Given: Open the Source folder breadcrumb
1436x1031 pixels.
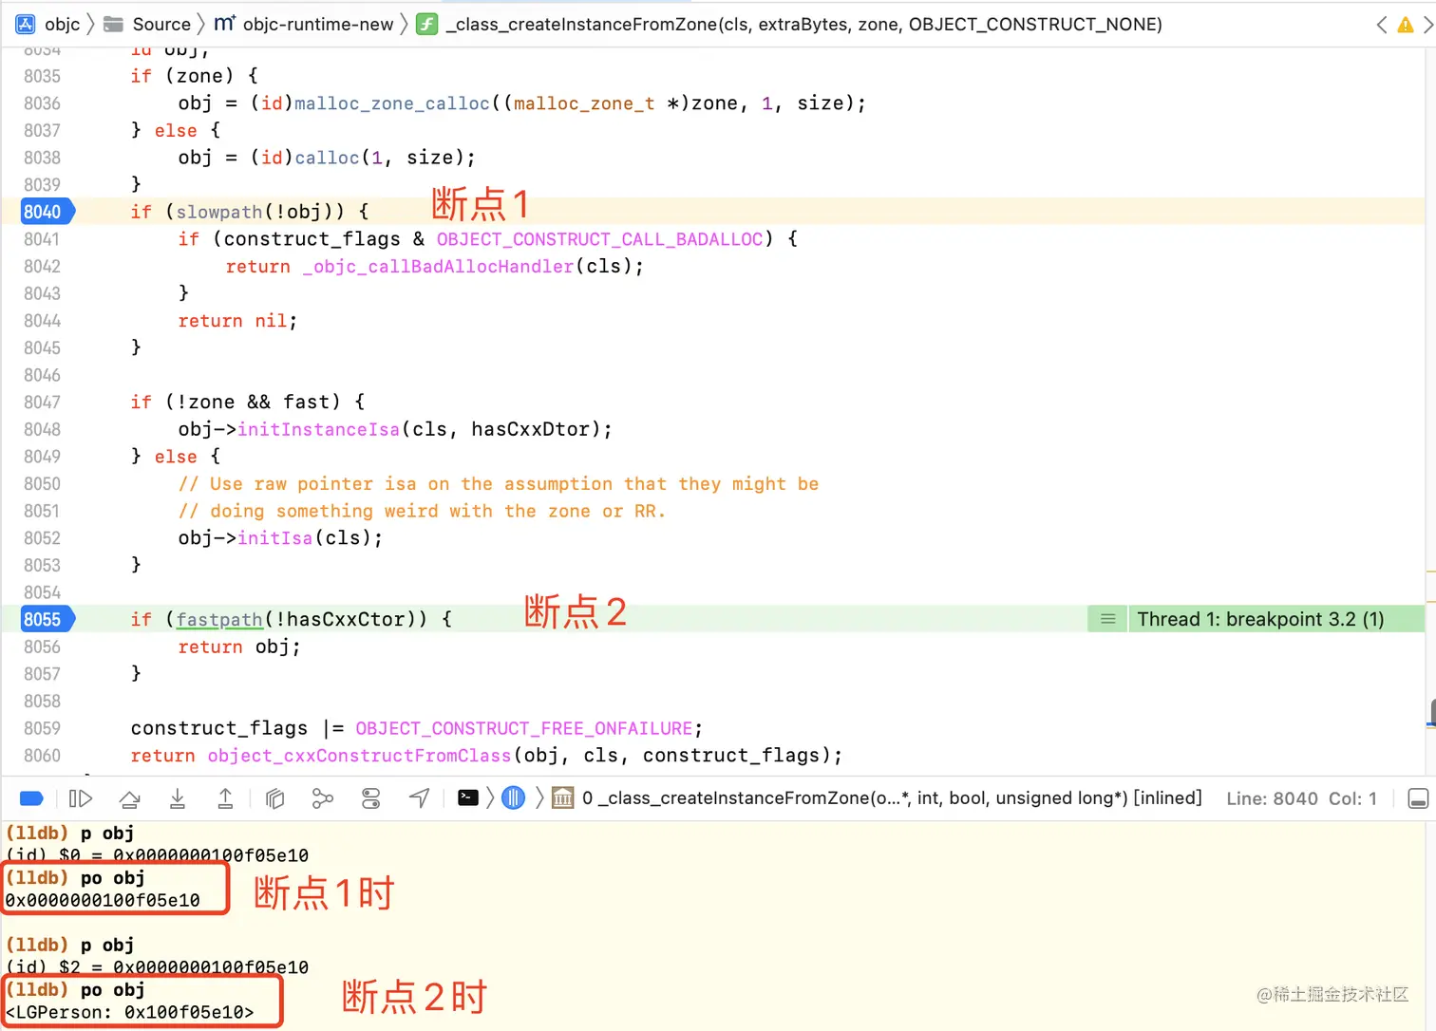Looking at the screenshot, I should click(147, 24).
